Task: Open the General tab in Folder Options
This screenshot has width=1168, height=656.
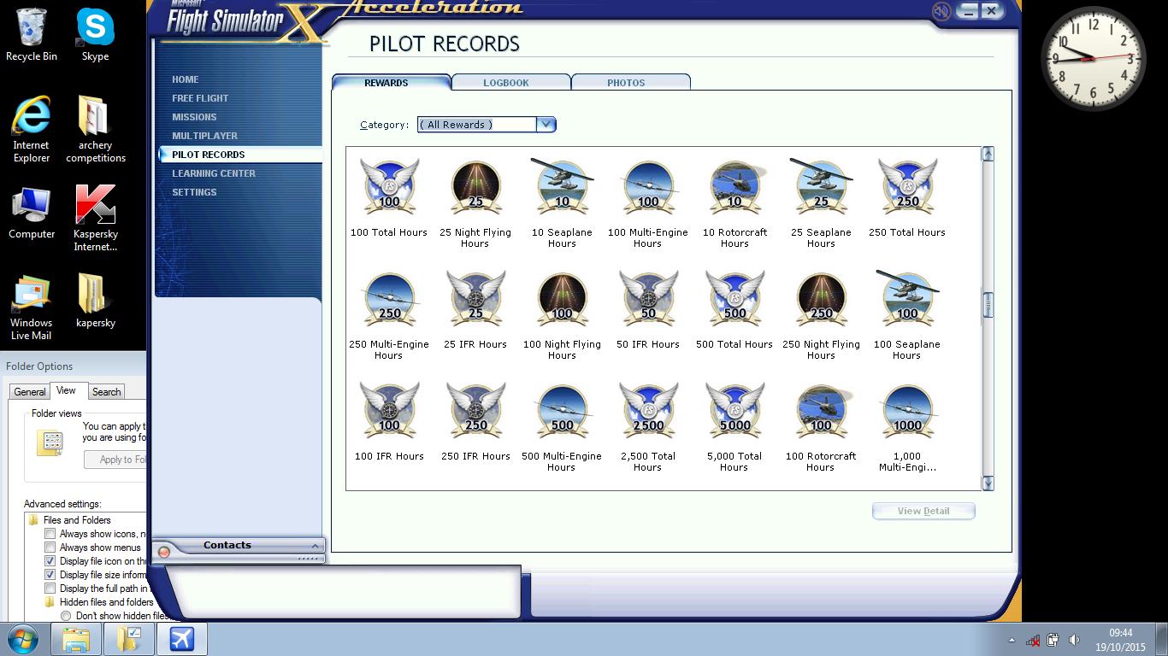Action: click(x=30, y=392)
